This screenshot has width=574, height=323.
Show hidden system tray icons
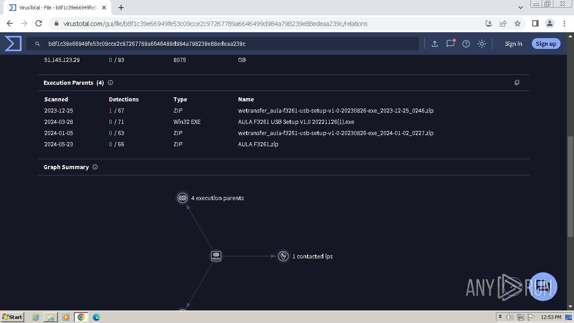[500, 317]
